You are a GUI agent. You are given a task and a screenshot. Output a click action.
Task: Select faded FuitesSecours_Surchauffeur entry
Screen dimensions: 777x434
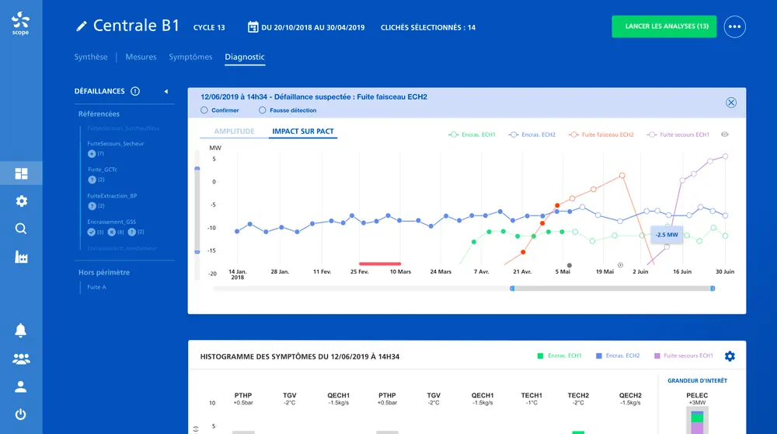click(124, 128)
